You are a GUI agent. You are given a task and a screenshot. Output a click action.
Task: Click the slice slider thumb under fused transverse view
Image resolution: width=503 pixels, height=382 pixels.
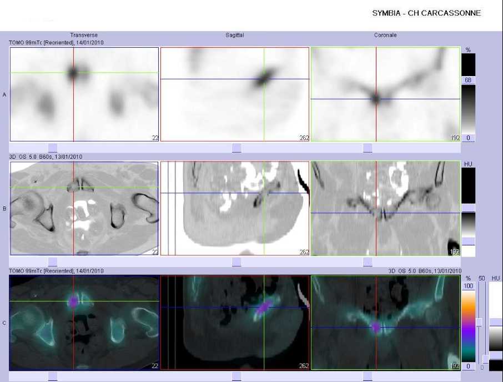[53, 376]
